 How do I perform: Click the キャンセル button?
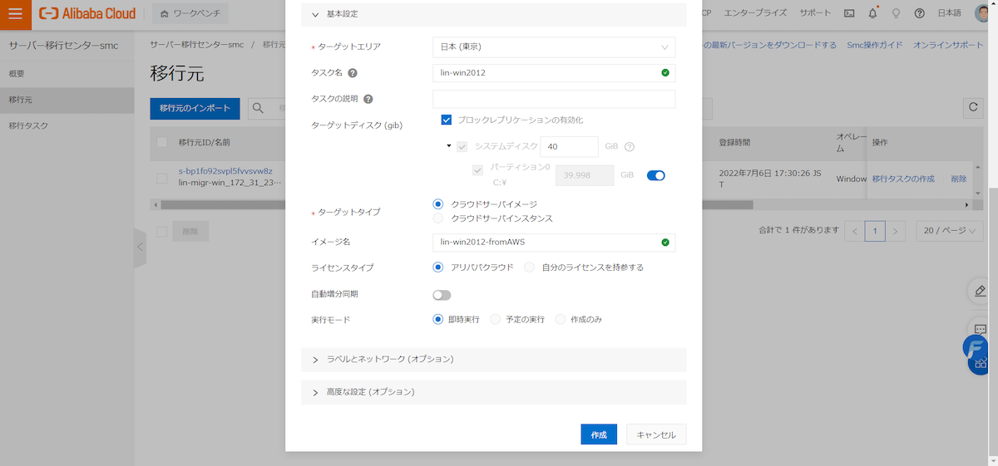656,434
